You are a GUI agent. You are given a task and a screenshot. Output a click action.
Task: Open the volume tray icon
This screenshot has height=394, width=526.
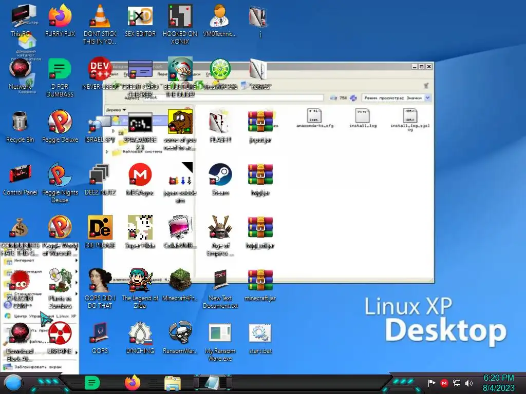point(469,383)
